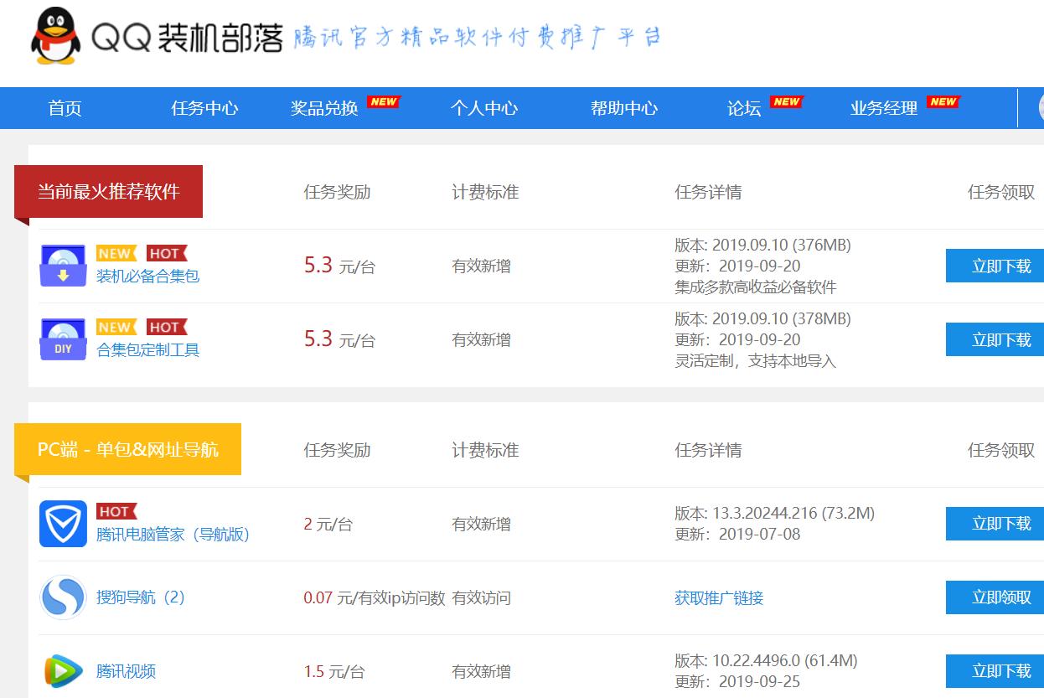Click the HOT badge on 腾讯电脑管家
This screenshot has width=1044, height=698.
point(116,511)
